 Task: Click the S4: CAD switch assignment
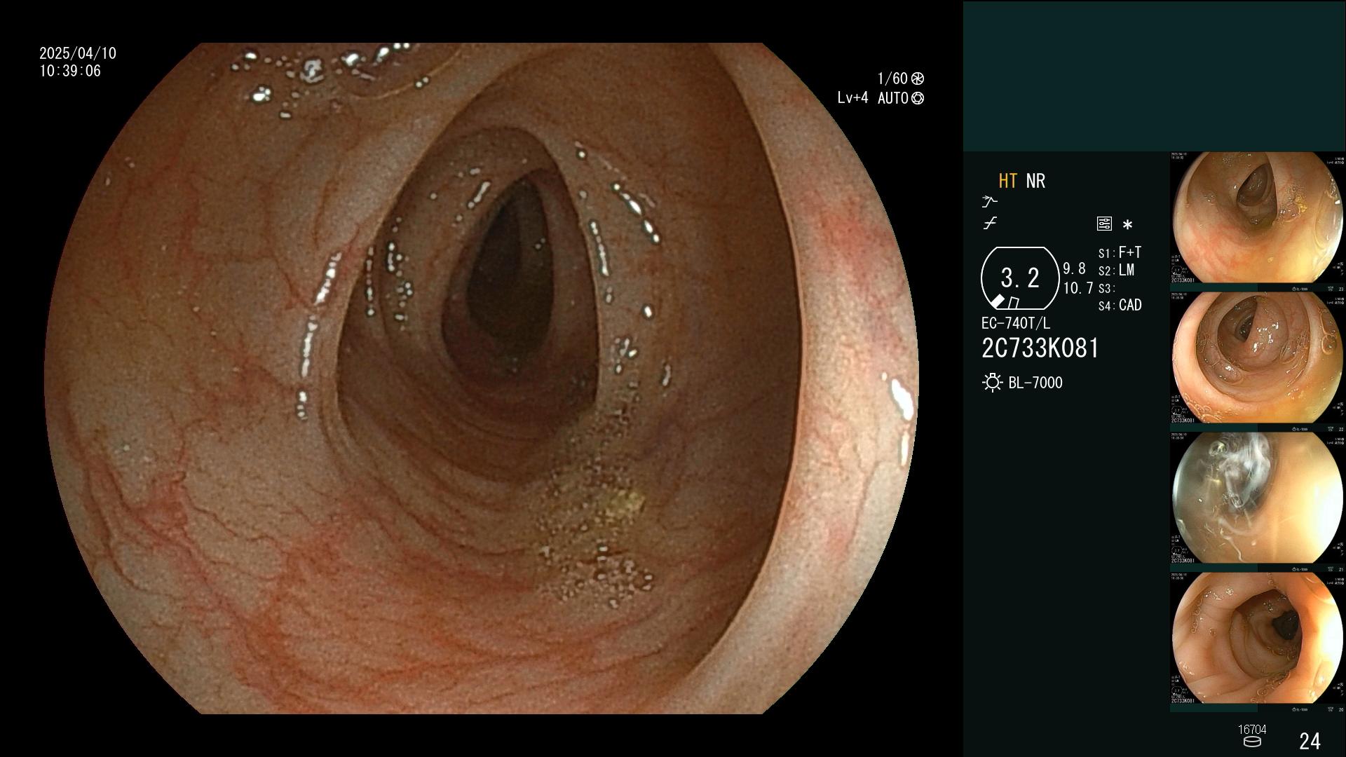(x=1120, y=306)
